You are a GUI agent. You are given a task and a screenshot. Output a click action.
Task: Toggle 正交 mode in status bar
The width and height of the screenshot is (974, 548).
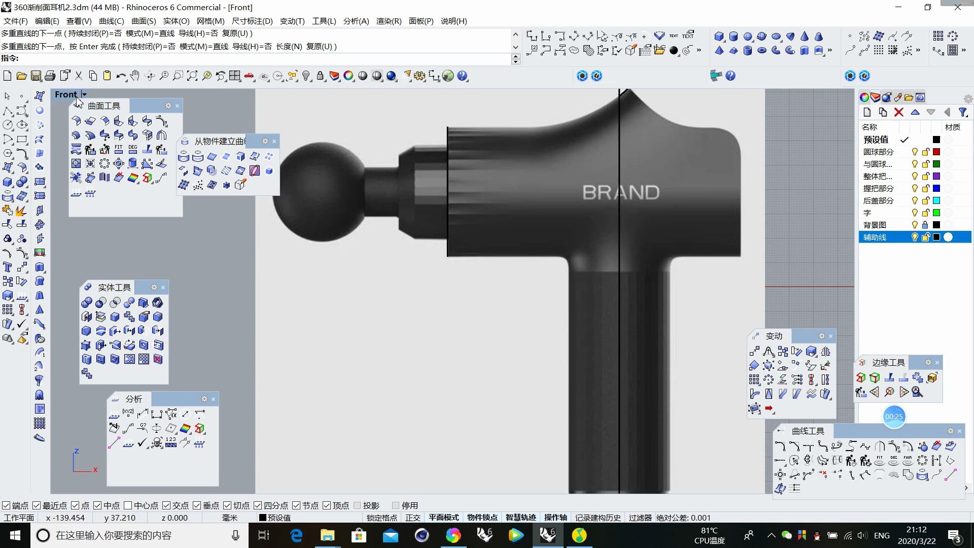(x=413, y=518)
